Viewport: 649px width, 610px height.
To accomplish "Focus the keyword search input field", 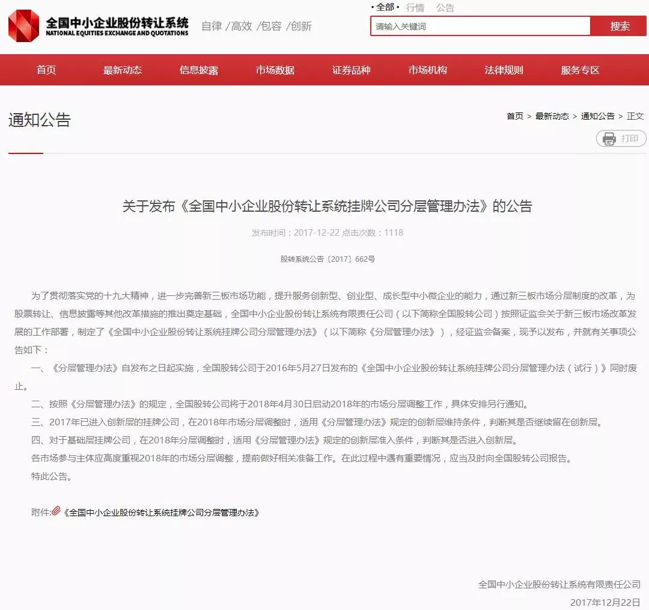I will (x=480, y=26).
